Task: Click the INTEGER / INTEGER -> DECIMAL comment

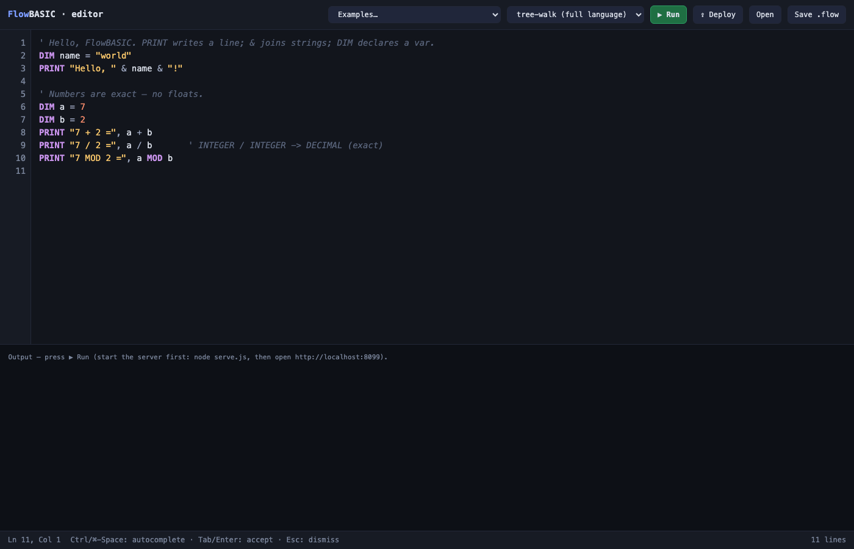Action: tap(285, 145)
